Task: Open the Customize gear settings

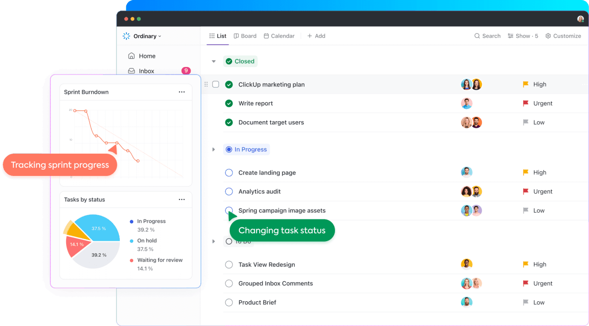Action: [x=548, y=36]
